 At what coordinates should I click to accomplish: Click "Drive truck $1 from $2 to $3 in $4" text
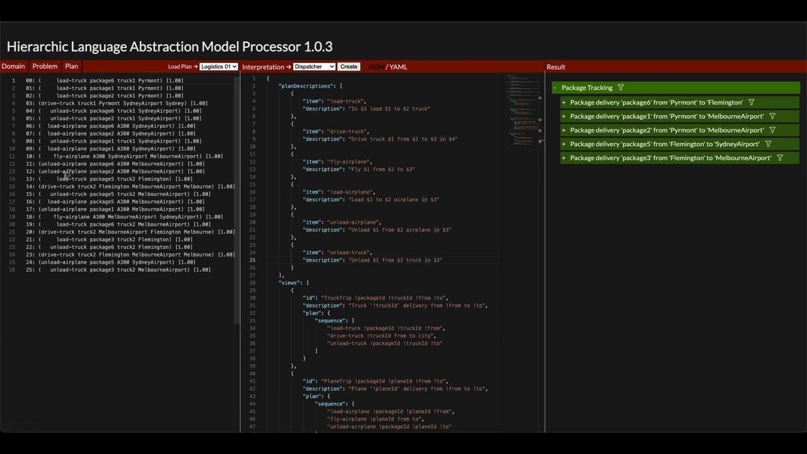[403, 139]
